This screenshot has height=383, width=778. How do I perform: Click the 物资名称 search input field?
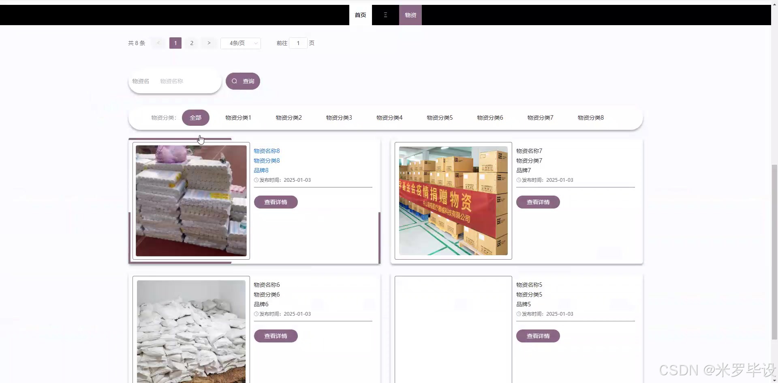tap(186, 81)
